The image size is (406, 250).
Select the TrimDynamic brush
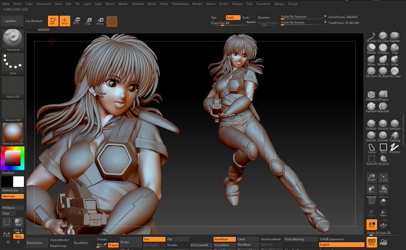[x=383, y=49]
